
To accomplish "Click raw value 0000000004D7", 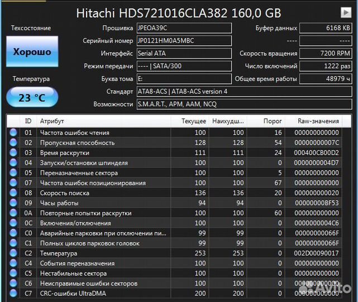I will click(317, 163).
